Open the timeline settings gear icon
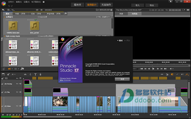The image size is (191, 119). click(x=8, y=74)
